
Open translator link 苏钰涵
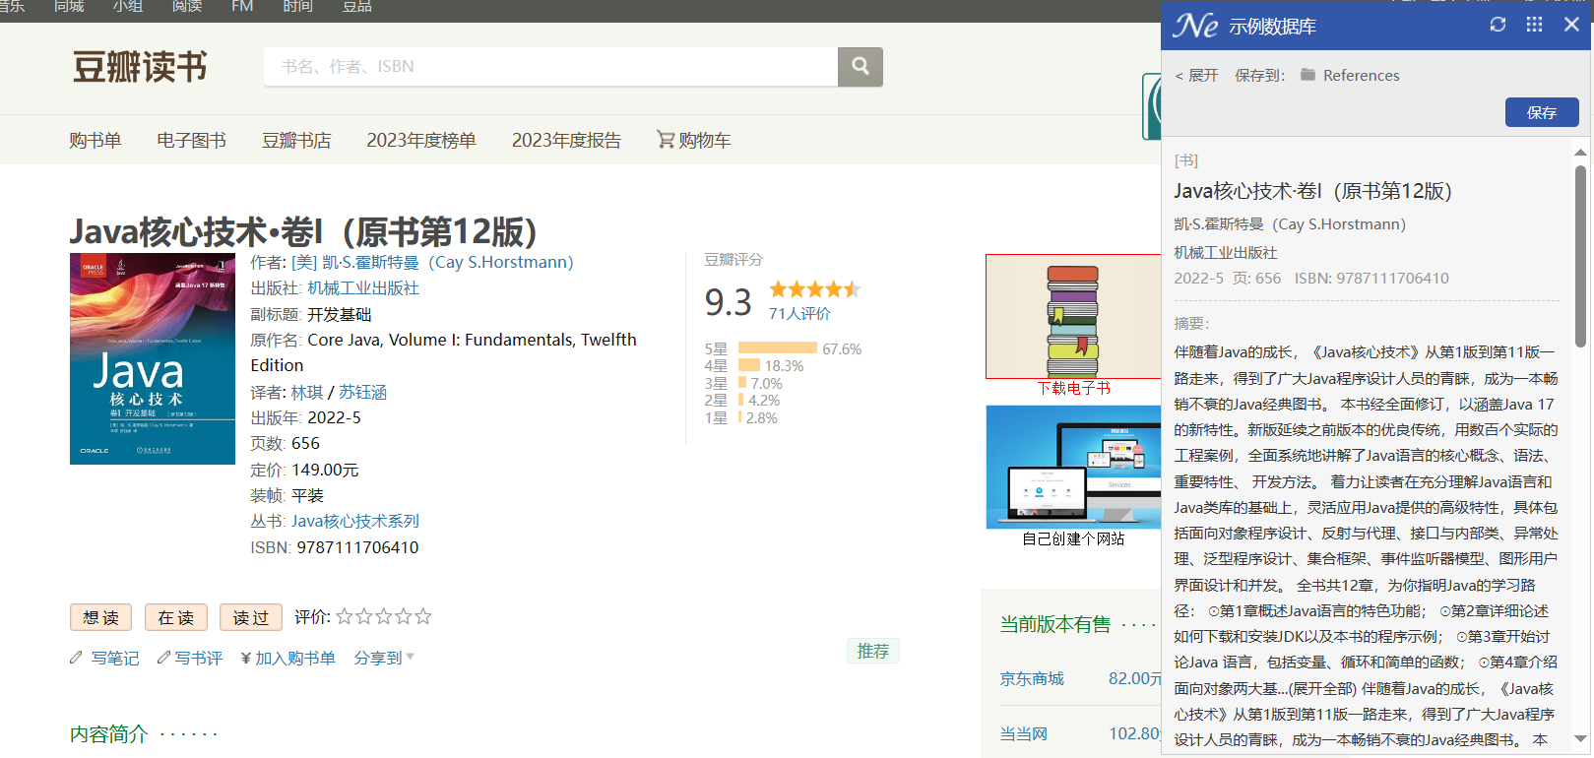363,392
